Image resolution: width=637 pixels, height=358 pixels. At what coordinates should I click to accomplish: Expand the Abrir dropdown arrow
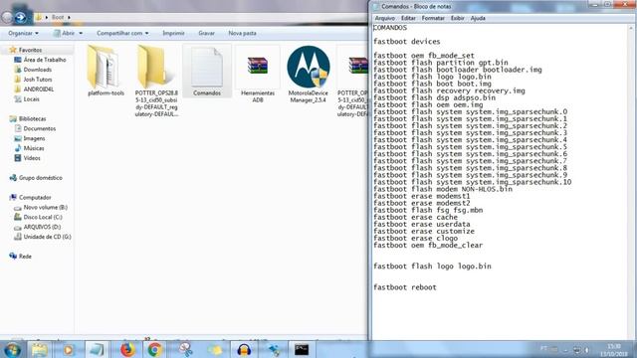coord(81,33)
